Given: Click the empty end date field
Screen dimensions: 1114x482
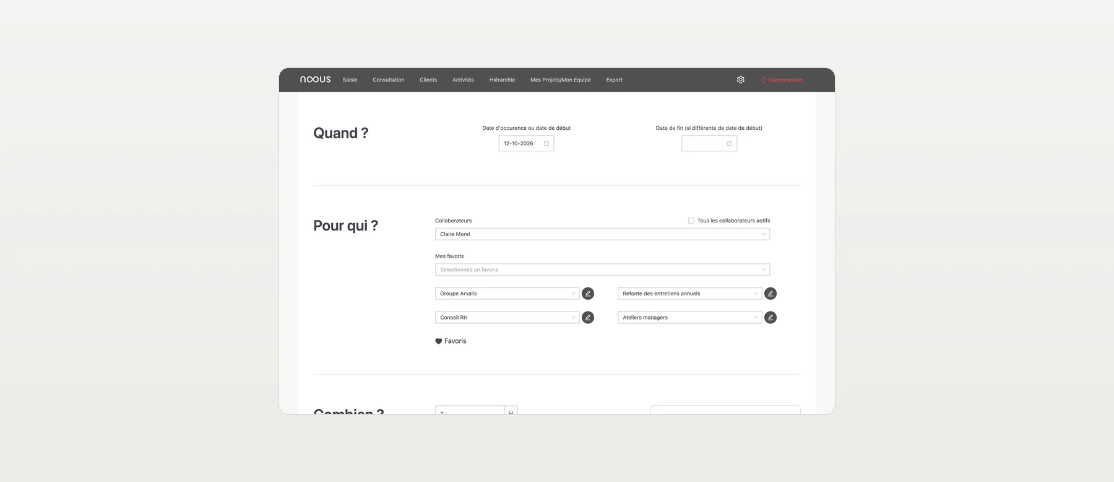Looking at the screenshot, I should [709, 143].
